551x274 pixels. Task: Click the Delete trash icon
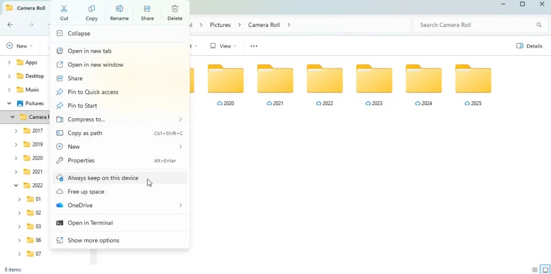175,9
